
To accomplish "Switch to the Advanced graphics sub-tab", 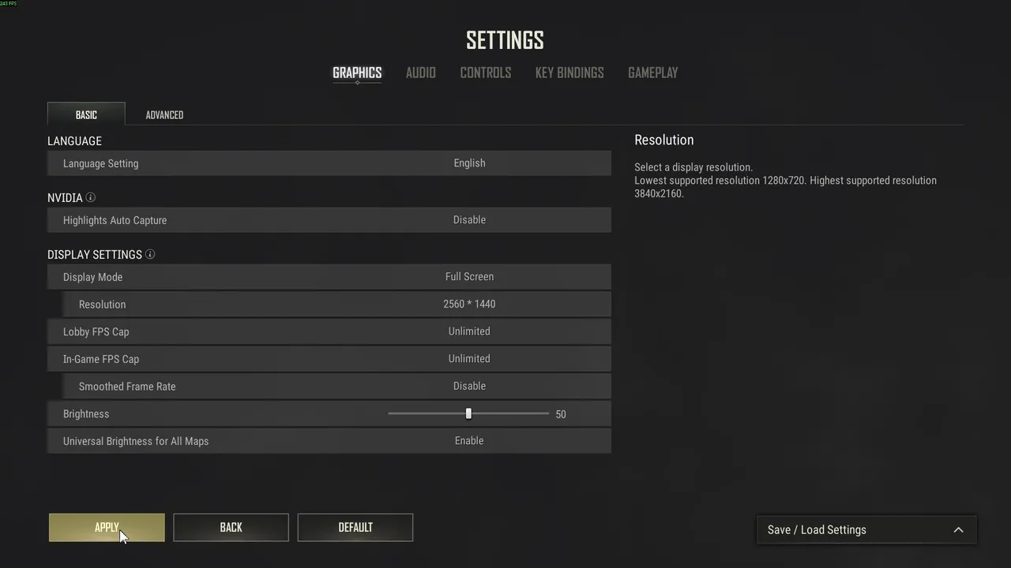I will (164, 115).
